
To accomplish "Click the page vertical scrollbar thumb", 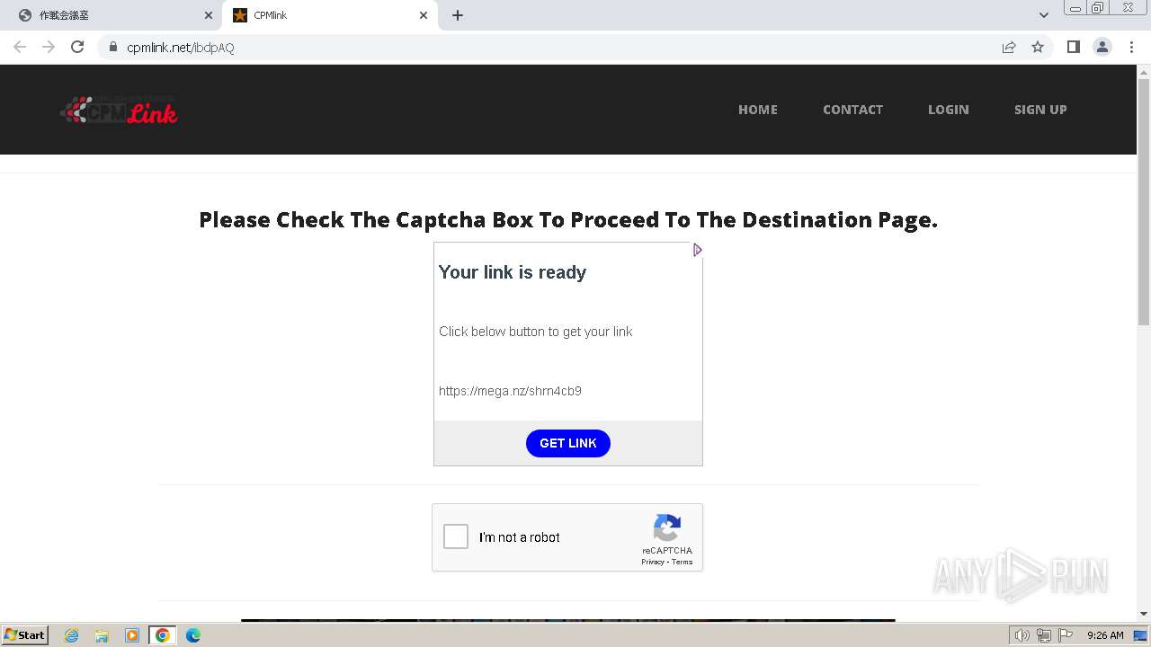I will tap(1144, 202).
